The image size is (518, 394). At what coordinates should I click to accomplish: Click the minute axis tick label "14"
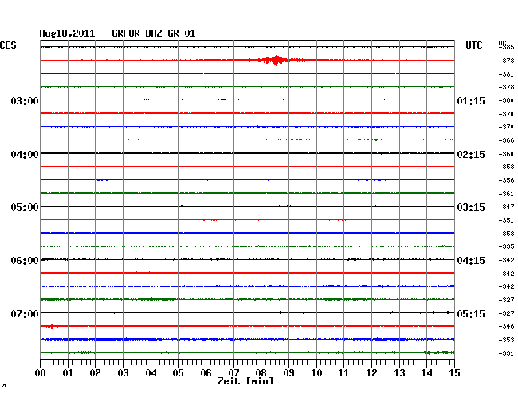pos(426,373)
